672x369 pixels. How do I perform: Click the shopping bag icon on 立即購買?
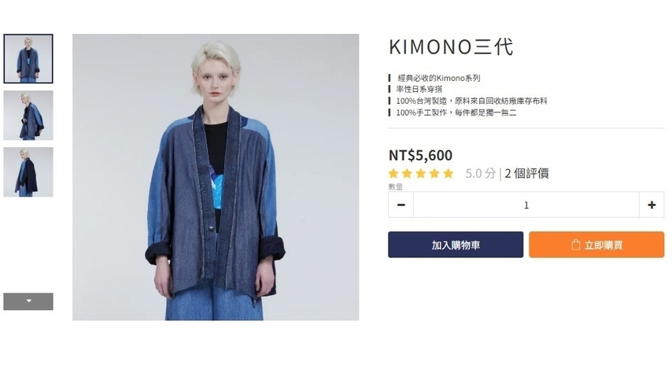click(575, 245)
